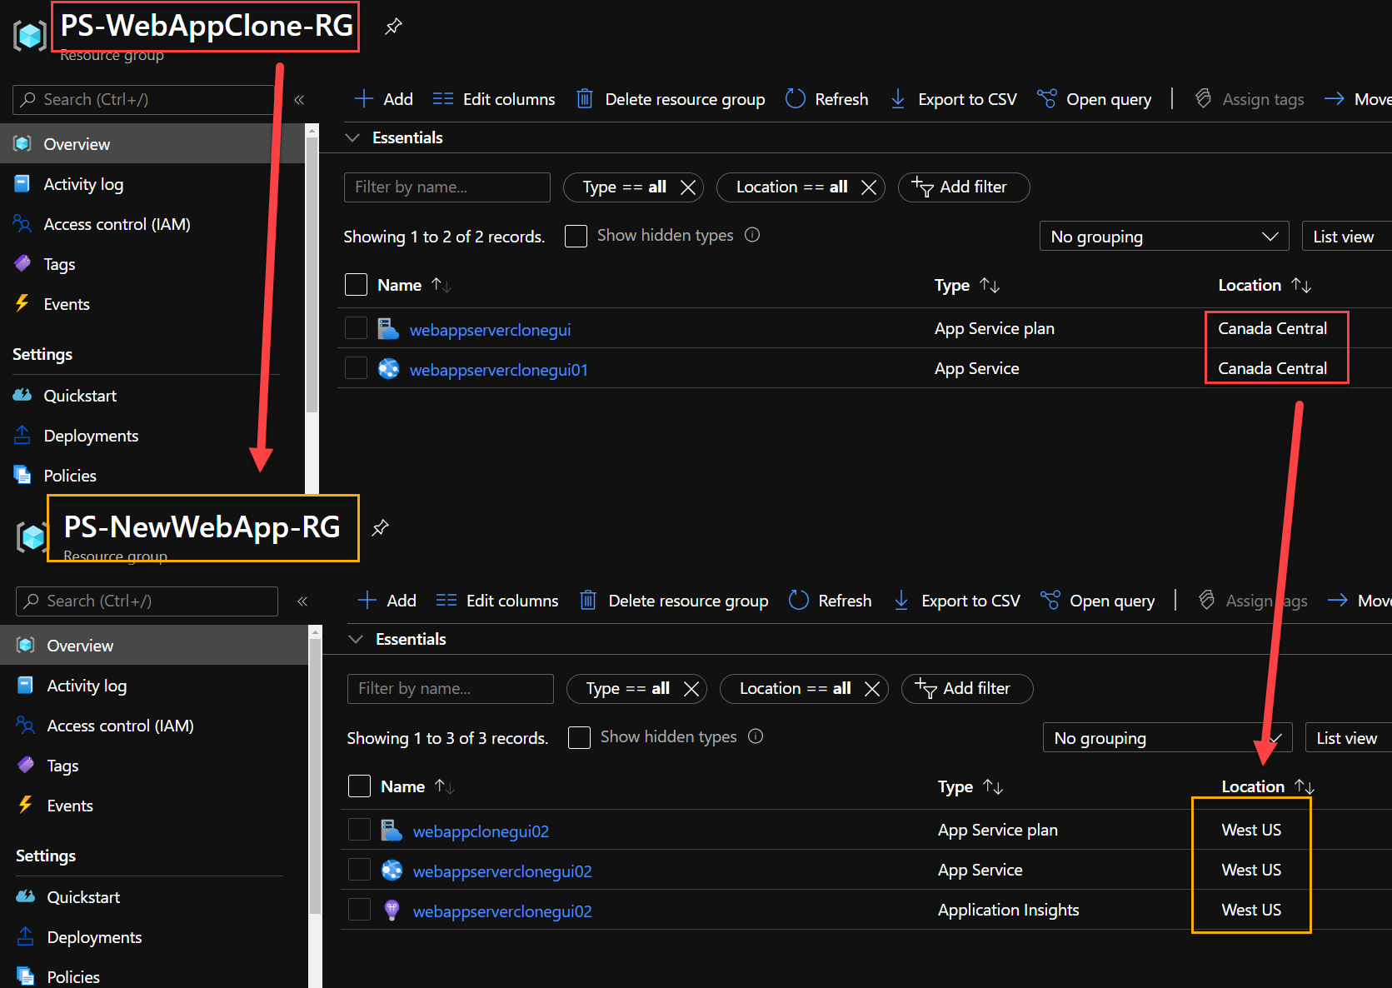Click the webappclonegui02 App Service plan link

pyautogui.click(x=481, y=831)
